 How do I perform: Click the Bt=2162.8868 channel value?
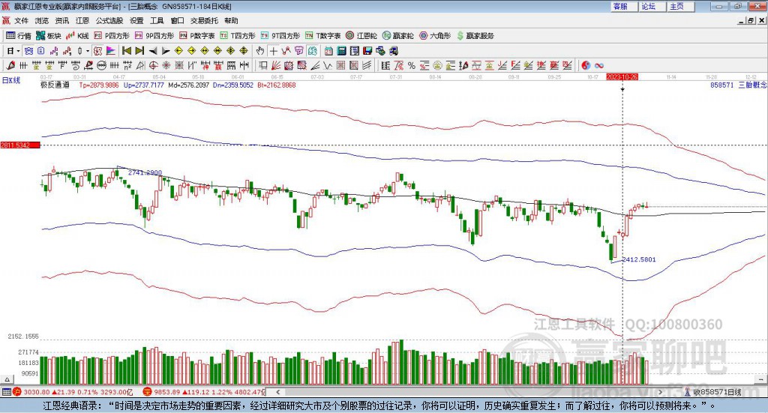point(277,85)
